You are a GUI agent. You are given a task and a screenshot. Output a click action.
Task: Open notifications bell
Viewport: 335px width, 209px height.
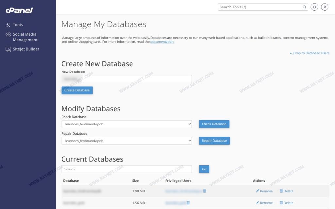pos(314,7)
